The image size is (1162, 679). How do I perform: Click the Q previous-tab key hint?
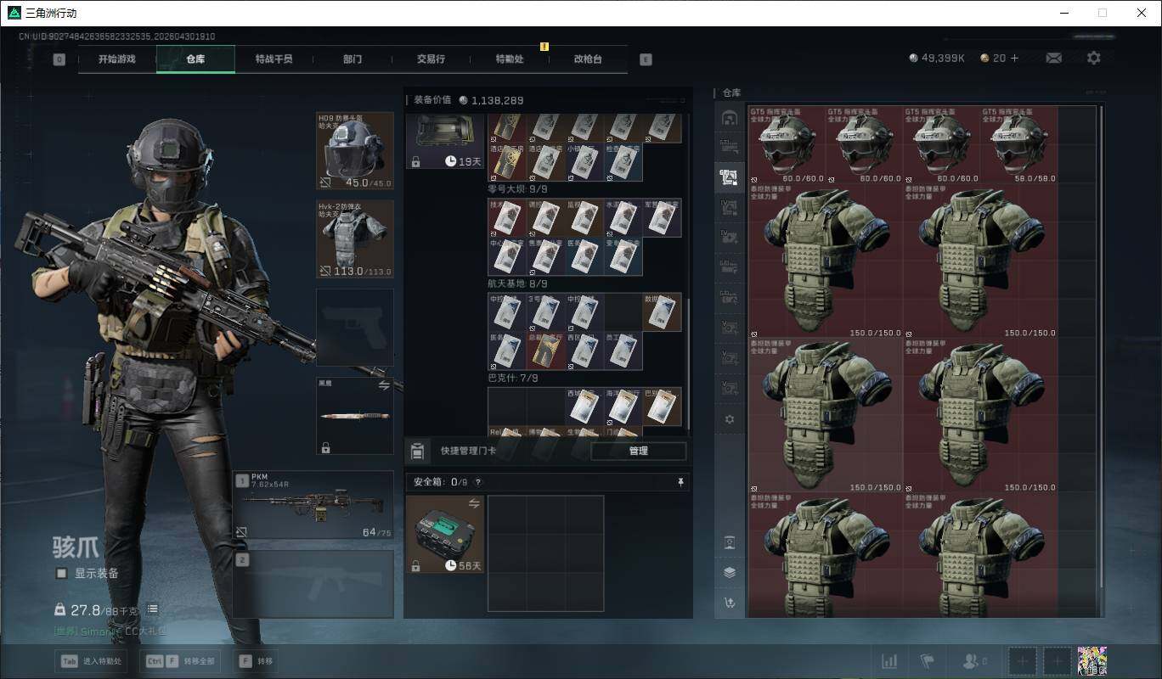pyautogui.click(x=59, y=59)
